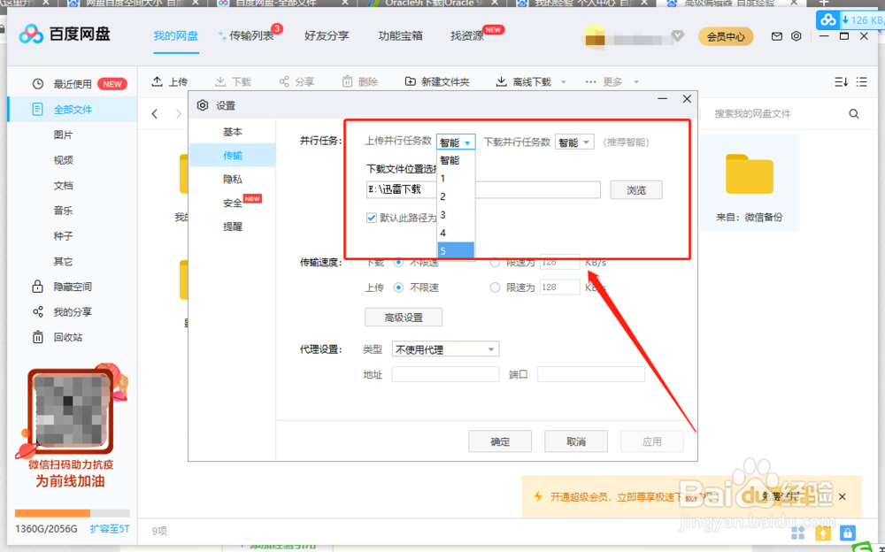Toggle list view icon
Screen dimensions: 885x552
coord(861,82)
